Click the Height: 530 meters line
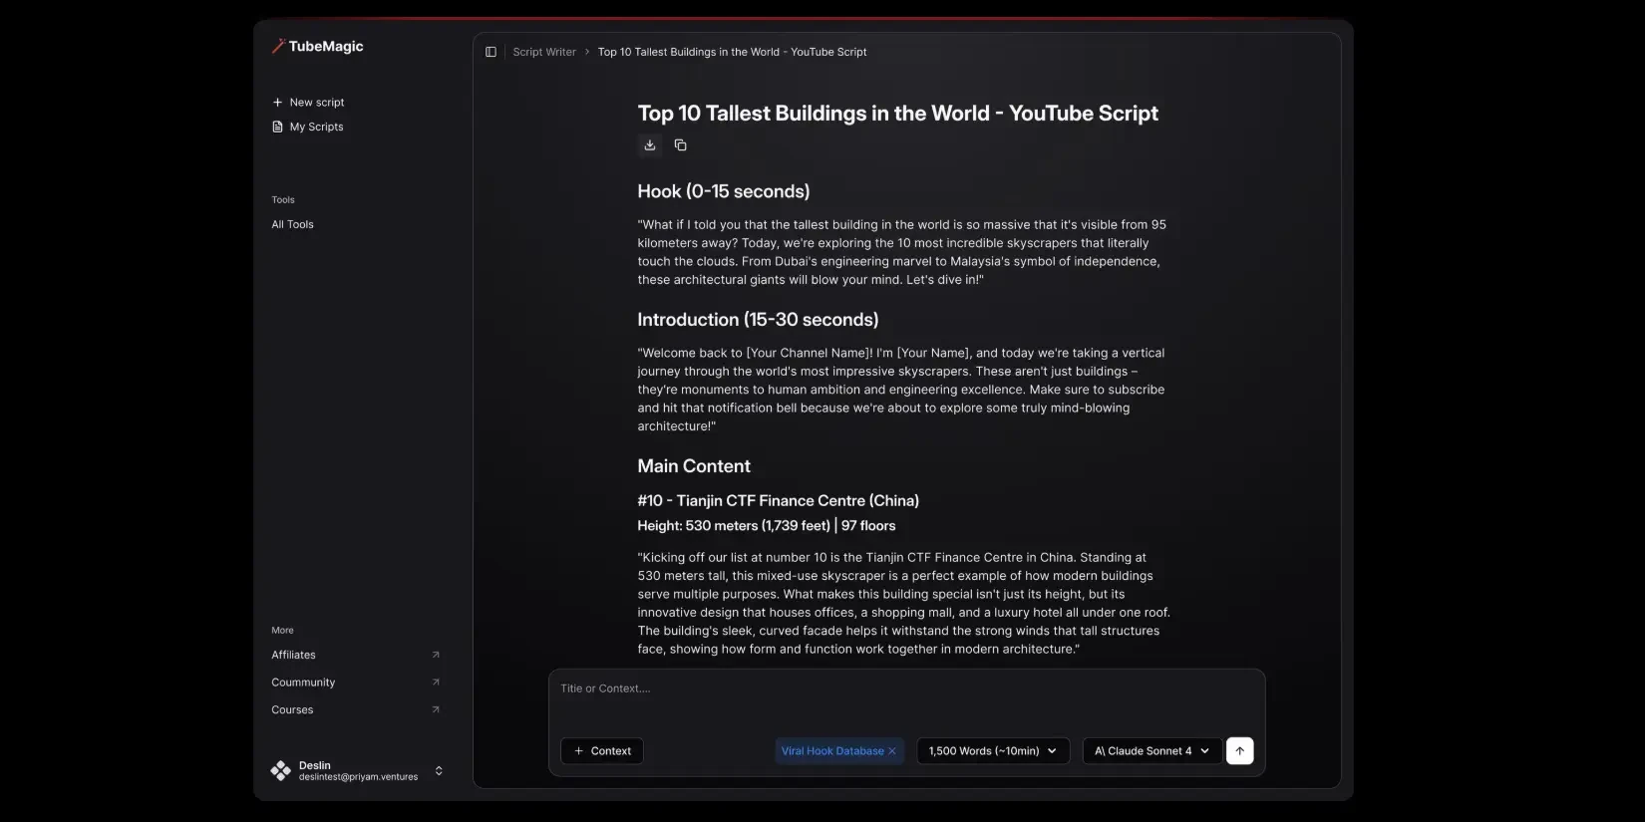Viewport: 1645px width, 822px height. [767, 526]
